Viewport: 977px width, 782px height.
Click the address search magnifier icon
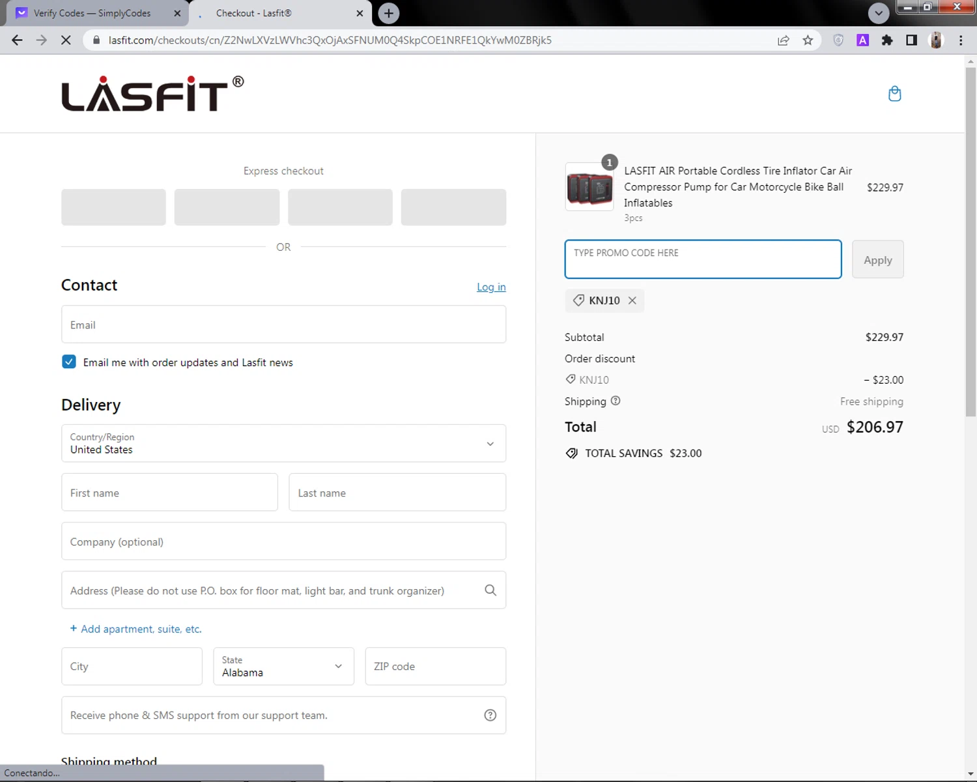(490, 590)
